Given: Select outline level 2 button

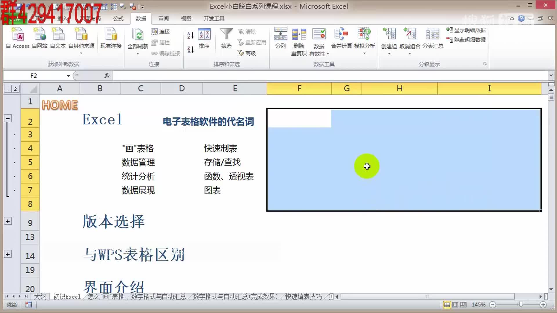Looking at the screenshot, I should pos(15,89).
